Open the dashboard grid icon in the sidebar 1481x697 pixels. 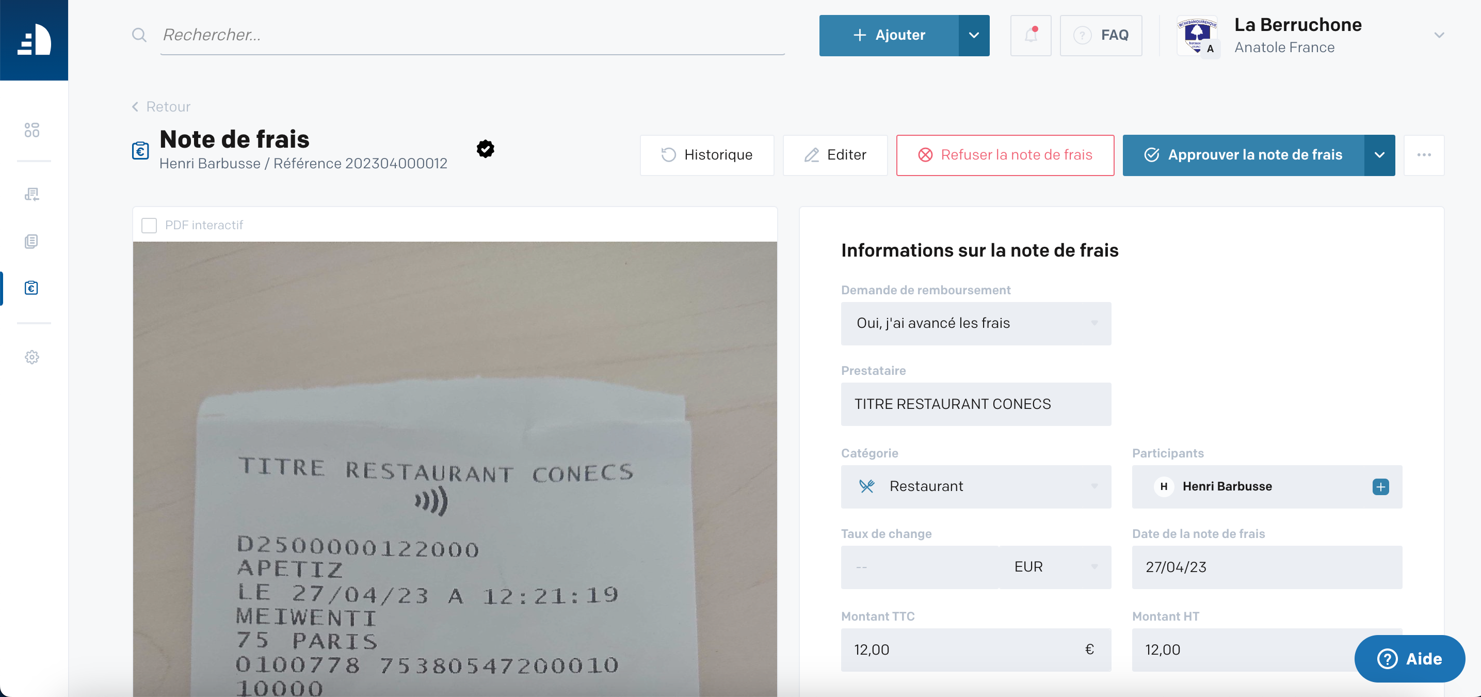32,130
